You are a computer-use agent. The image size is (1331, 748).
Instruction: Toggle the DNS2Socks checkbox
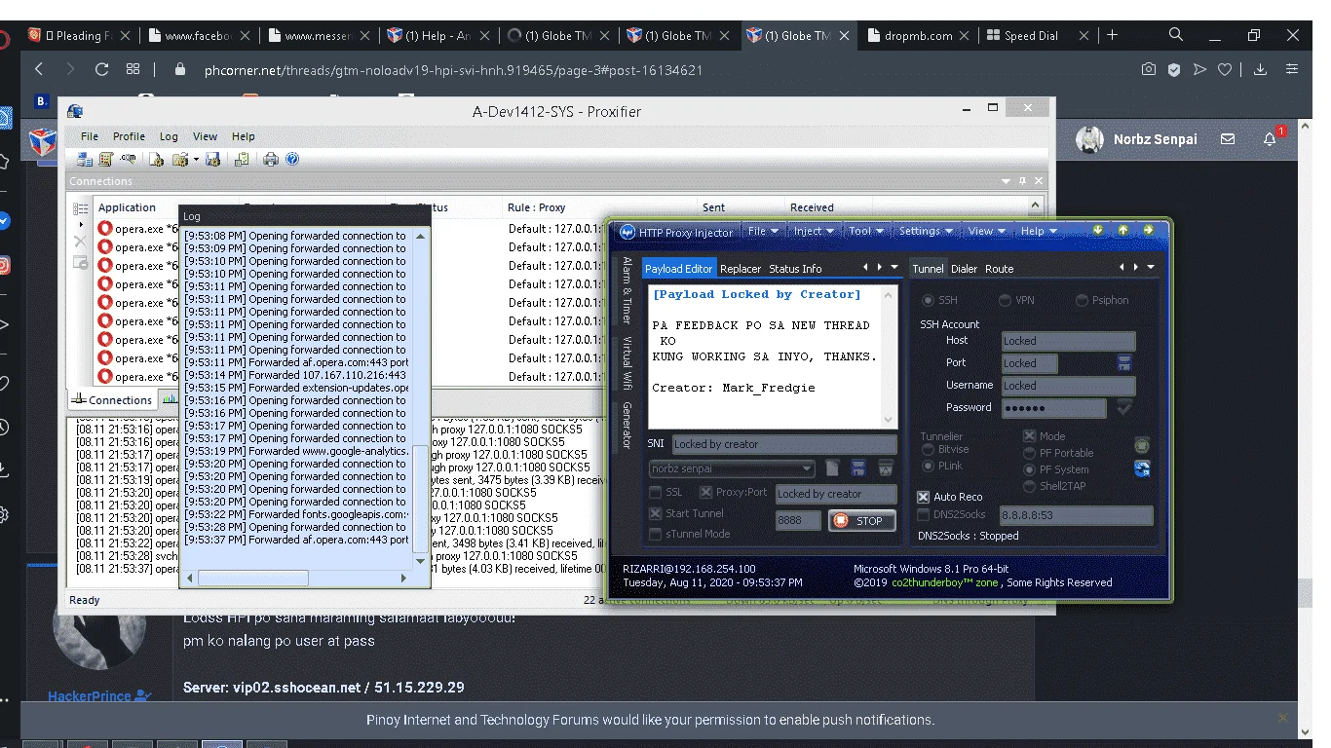pyautogui.click(x=924, y=514)
